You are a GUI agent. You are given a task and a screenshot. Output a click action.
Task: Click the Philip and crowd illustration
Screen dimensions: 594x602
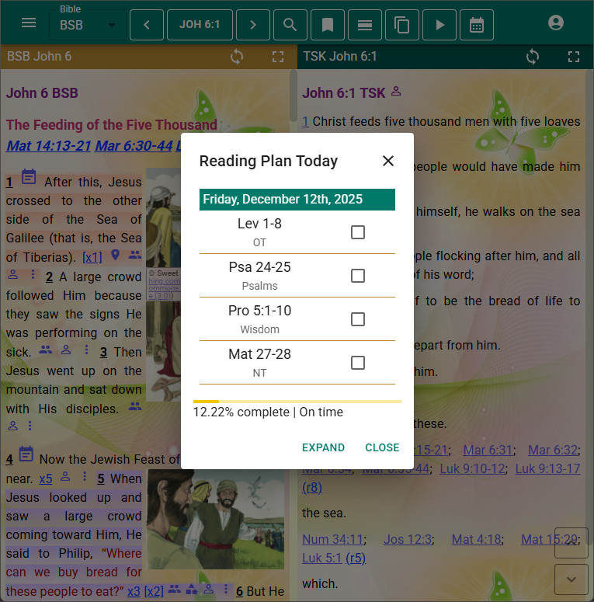click(x=216, y=519)
